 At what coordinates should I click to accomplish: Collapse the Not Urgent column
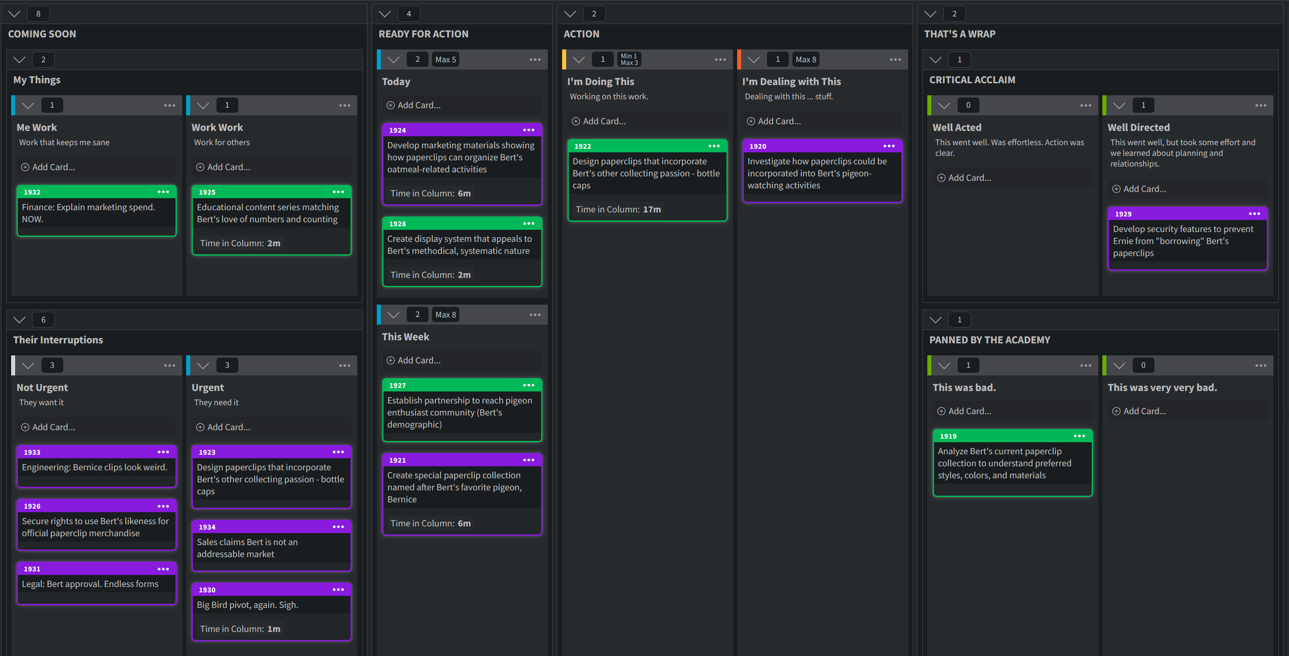tap(28, 365)
